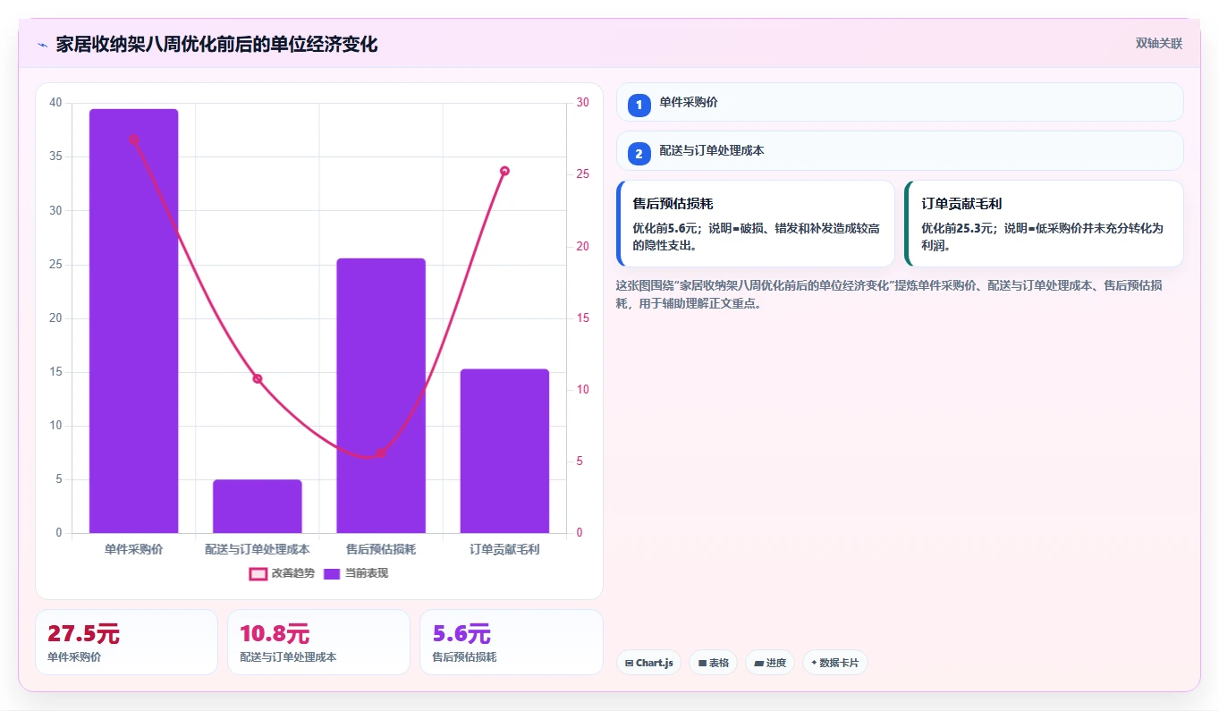Image resolution: width=1219 pixels, height=711 pixels.
Task: Click the 表格 tag chip
Action: click(x=713, y=663)
